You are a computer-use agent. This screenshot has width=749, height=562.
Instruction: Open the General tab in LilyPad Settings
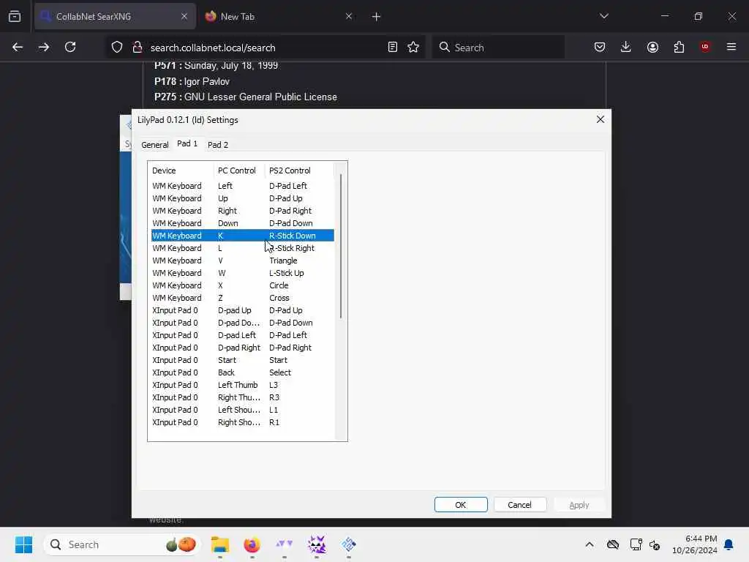tap(155, 145)
